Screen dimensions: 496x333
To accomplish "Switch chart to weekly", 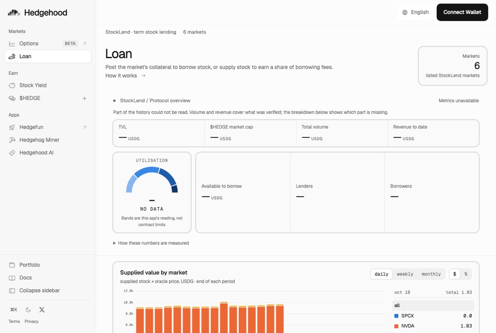I will pyautogui.click(x=405, y=274).
